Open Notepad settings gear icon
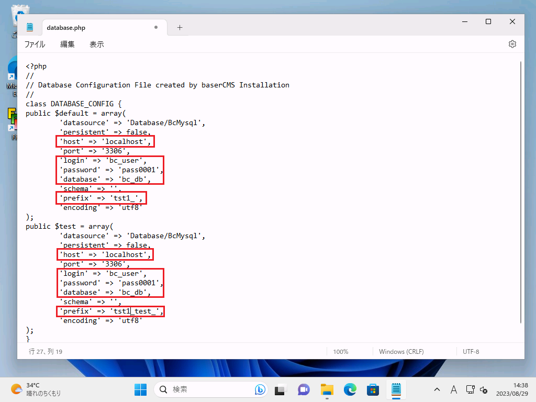This screenshot has height=402, width=536. click(512, 44)
